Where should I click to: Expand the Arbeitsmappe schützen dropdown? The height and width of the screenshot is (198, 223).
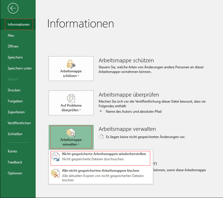(x=71, y=73)
